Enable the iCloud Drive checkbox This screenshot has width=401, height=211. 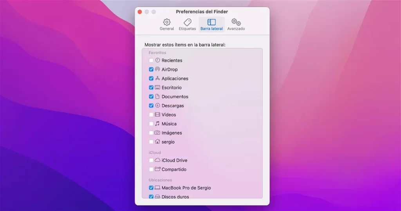tap(151, 161)
